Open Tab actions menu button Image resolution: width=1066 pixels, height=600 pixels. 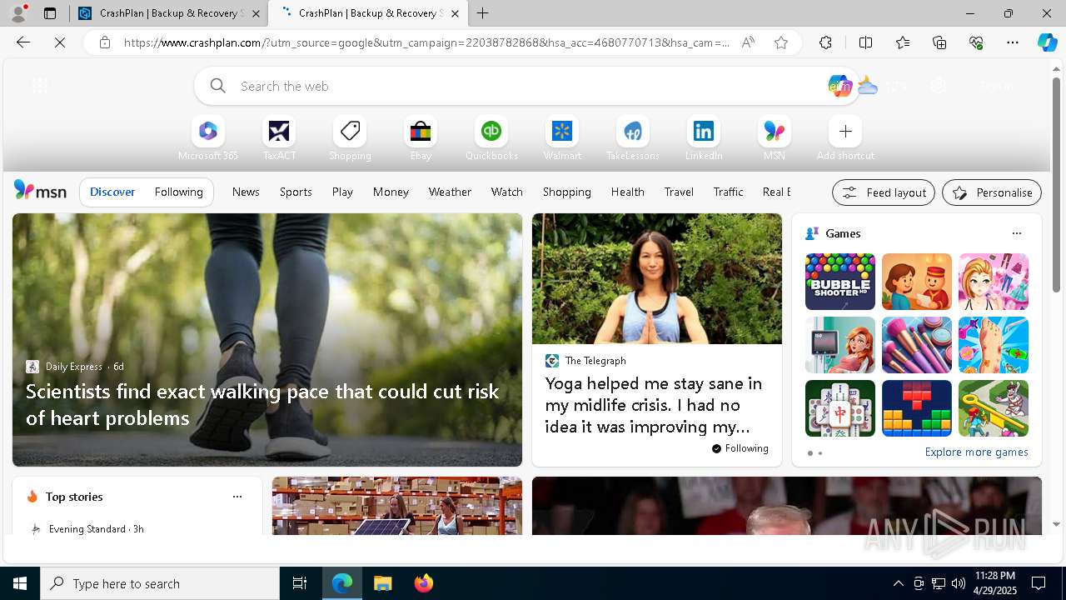pyautogui.click(x=50, y=13)
